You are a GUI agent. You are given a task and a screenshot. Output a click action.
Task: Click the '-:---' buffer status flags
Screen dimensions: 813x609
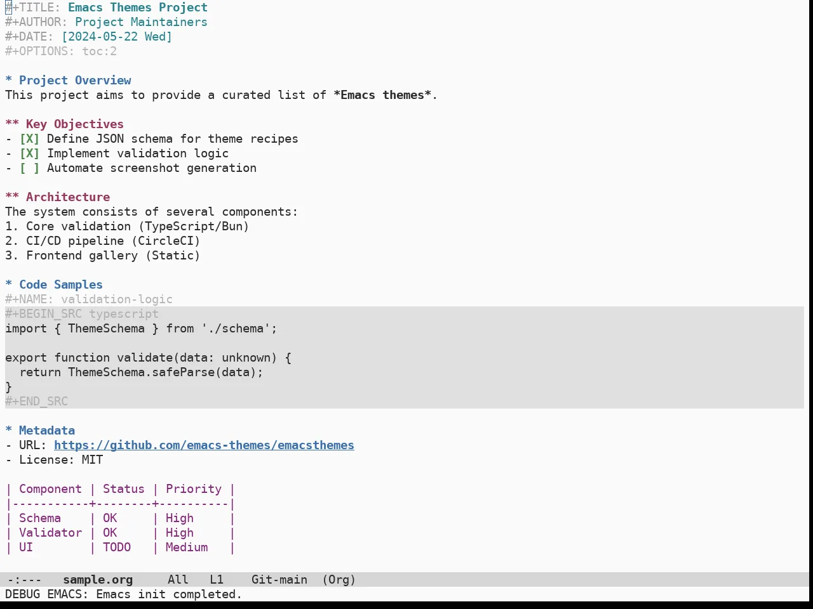coord(25,580)
